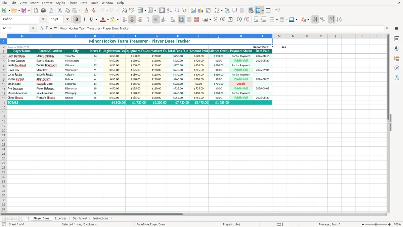The width and height of the screenshot is (403, 227).
Task: Click the Draw Functions shapes icon
Action: pyautogui.click(x=277, y=10)
